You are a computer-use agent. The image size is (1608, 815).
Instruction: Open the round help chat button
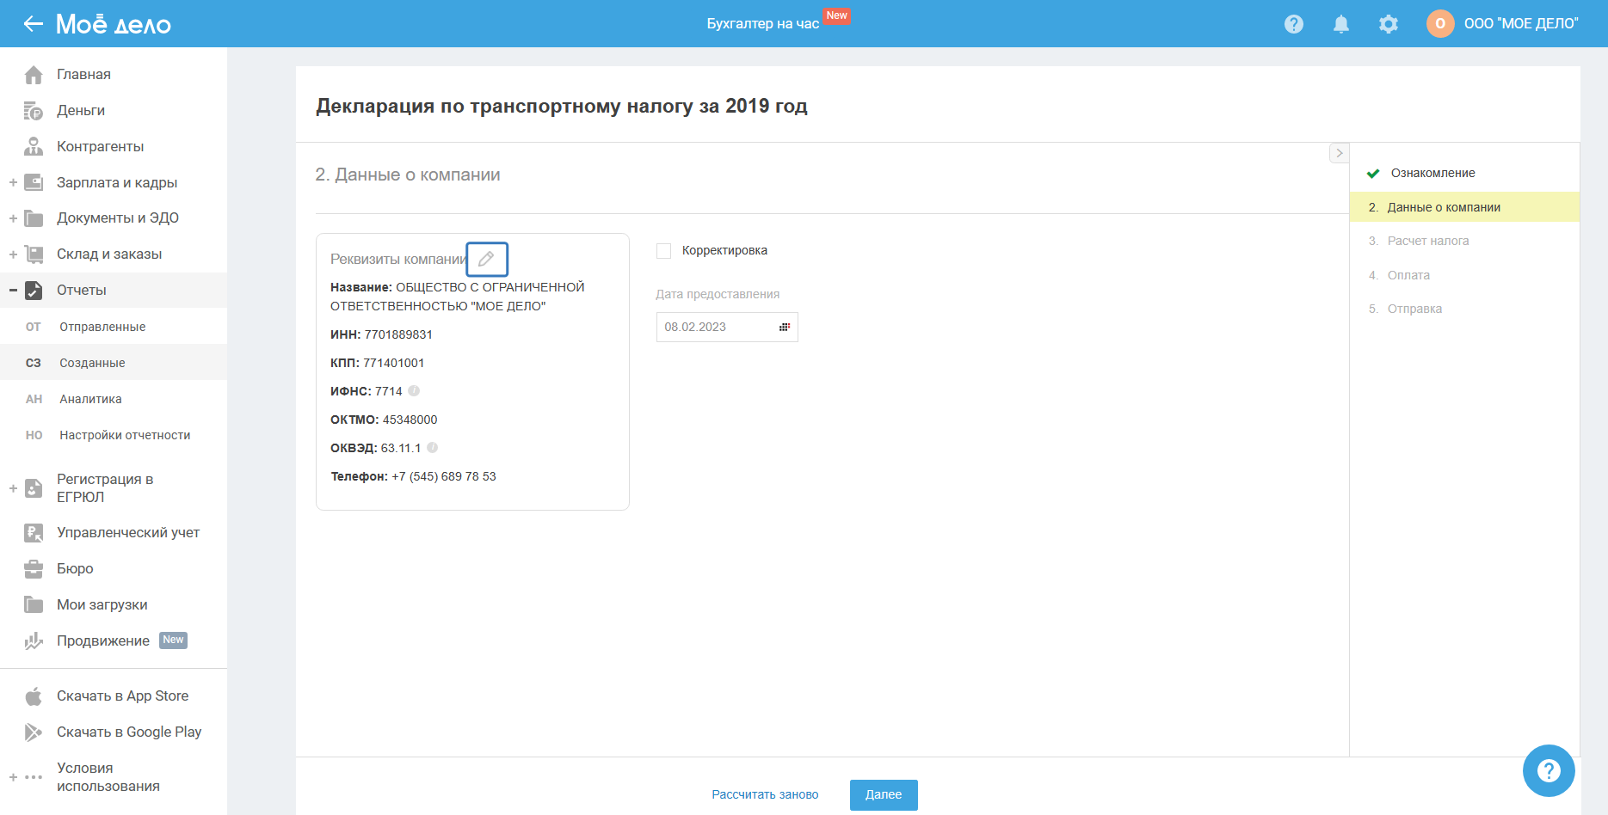click(1548, 770)
